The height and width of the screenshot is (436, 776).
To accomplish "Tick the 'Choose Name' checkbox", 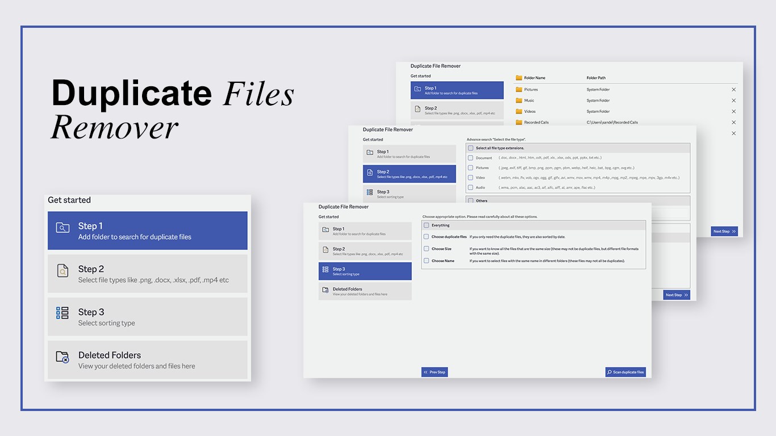I will tap(426, 261).
